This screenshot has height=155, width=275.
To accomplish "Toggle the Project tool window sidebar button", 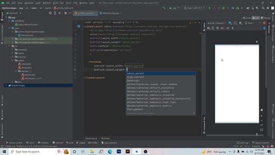I will point(2,16).
